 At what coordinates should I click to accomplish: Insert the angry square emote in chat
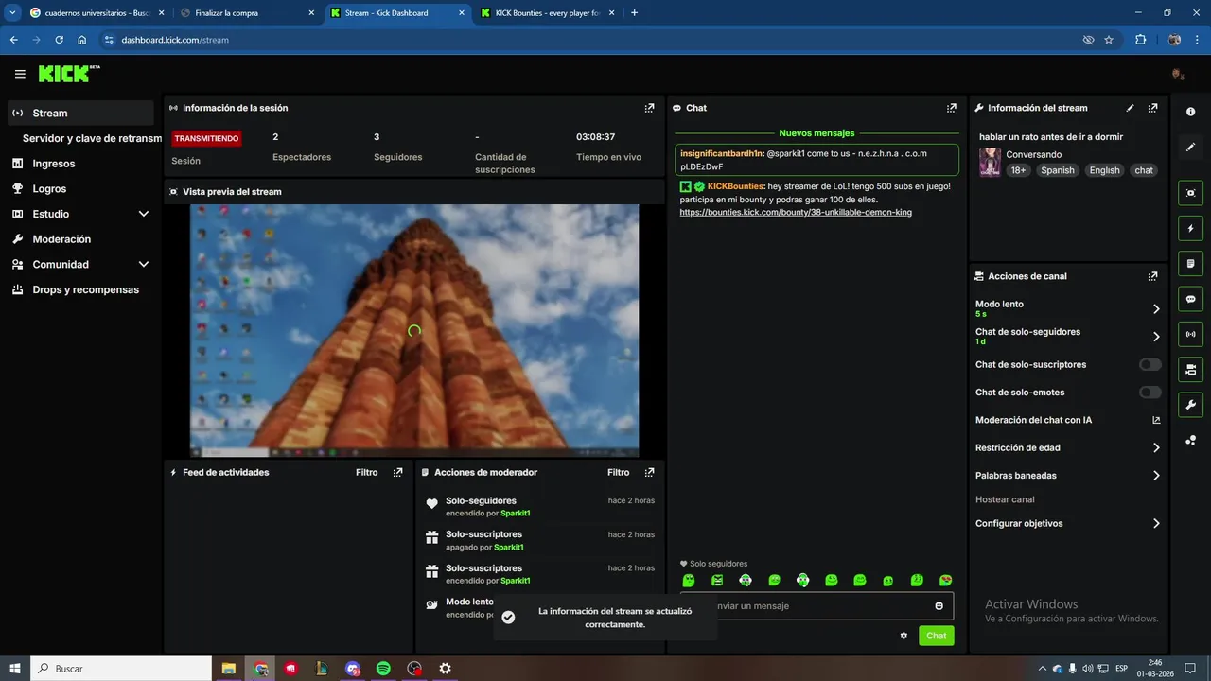[x=717, y=580]
